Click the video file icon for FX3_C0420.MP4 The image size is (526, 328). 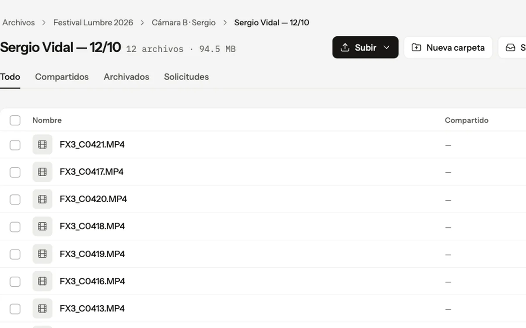pos(43,199)
